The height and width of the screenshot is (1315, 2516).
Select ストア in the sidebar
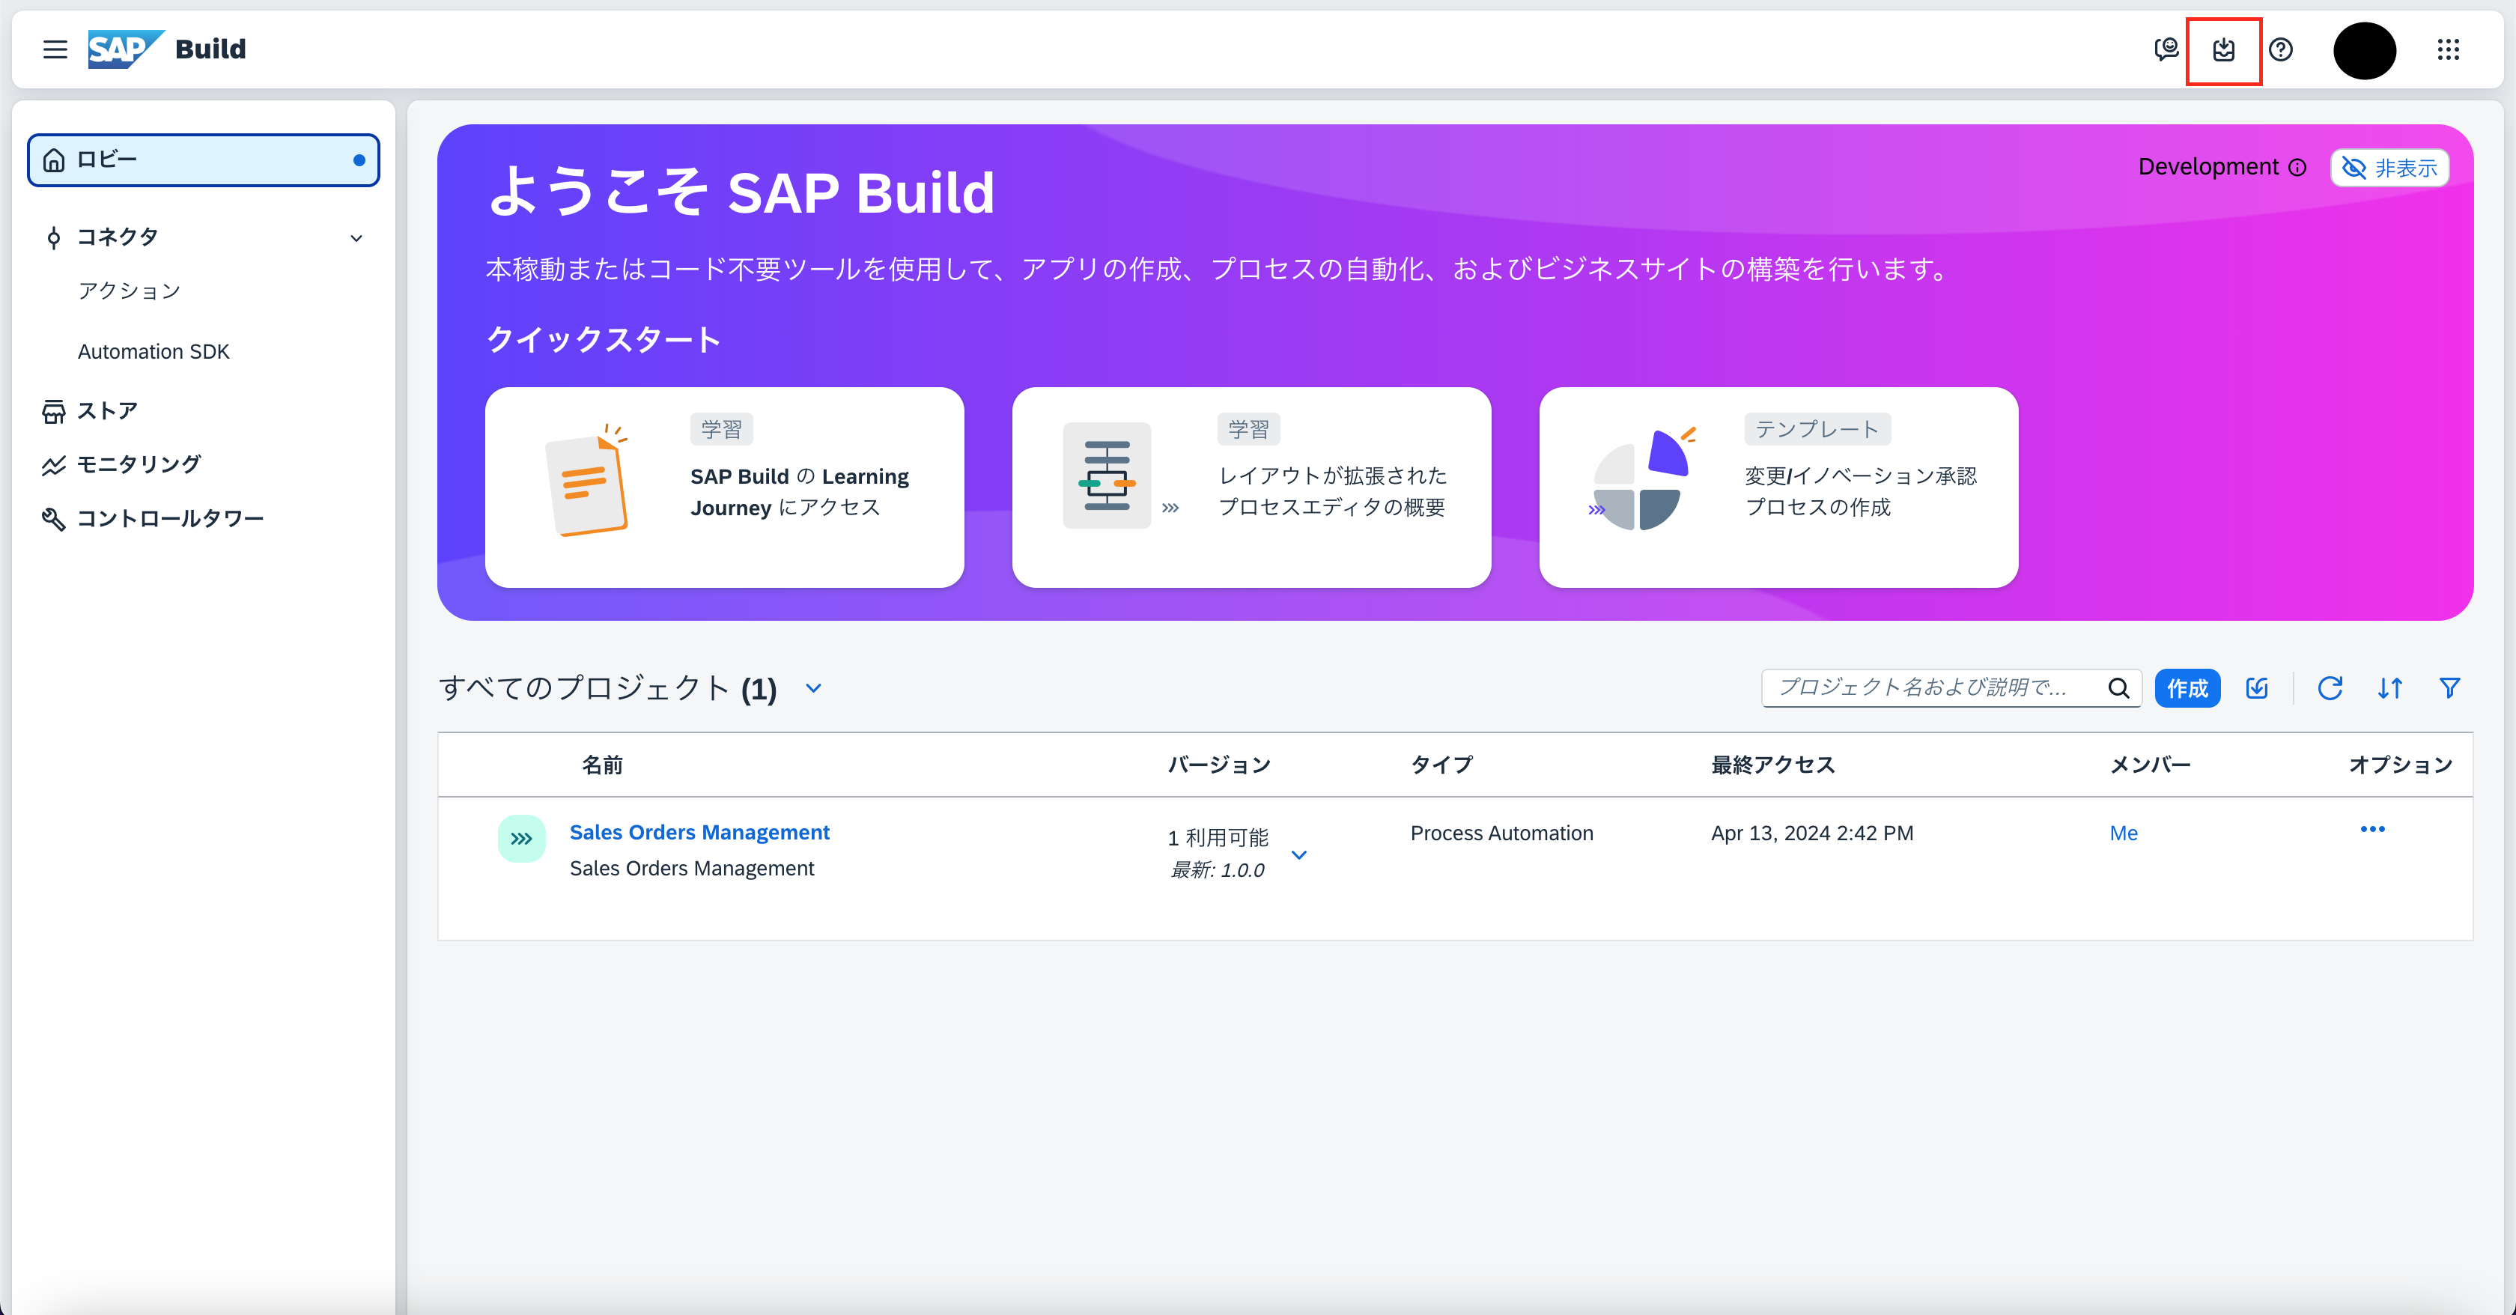[107, 410]
